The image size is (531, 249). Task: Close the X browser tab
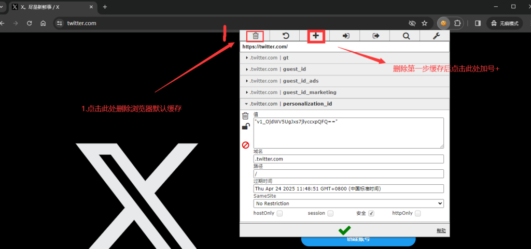[x=91, y=7]
